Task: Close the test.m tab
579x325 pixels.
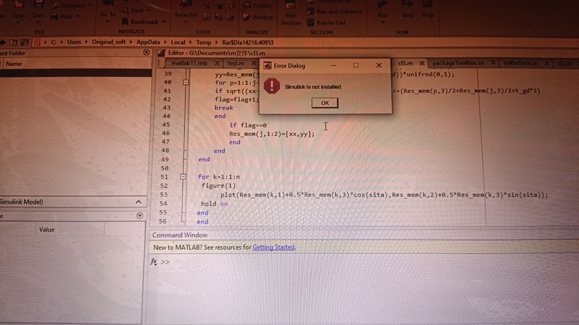Action: coord(254,64)
